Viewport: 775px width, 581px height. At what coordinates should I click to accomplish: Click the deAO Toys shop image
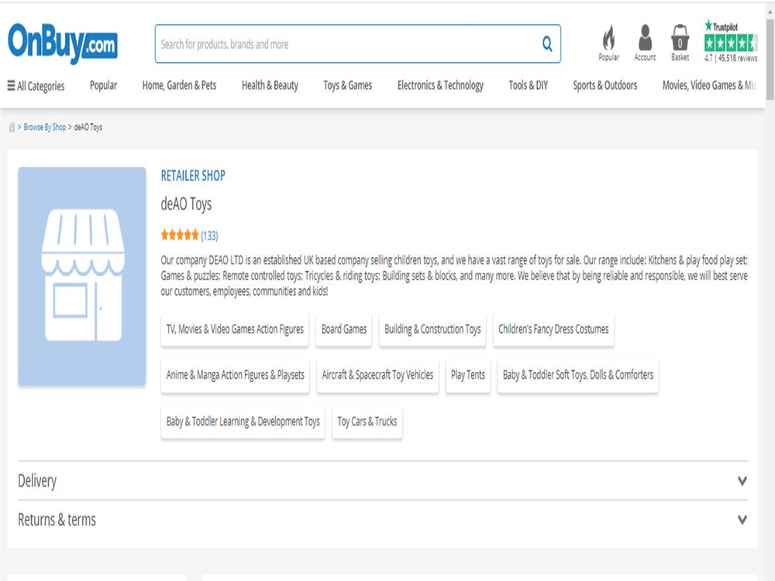[x=82, y=277]
